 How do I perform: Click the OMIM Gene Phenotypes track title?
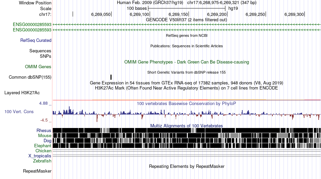click(x=187, y=62)
